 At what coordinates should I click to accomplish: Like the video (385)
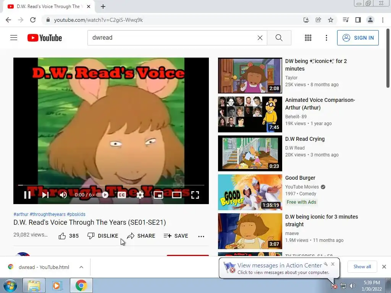click(x=68, y=236)
